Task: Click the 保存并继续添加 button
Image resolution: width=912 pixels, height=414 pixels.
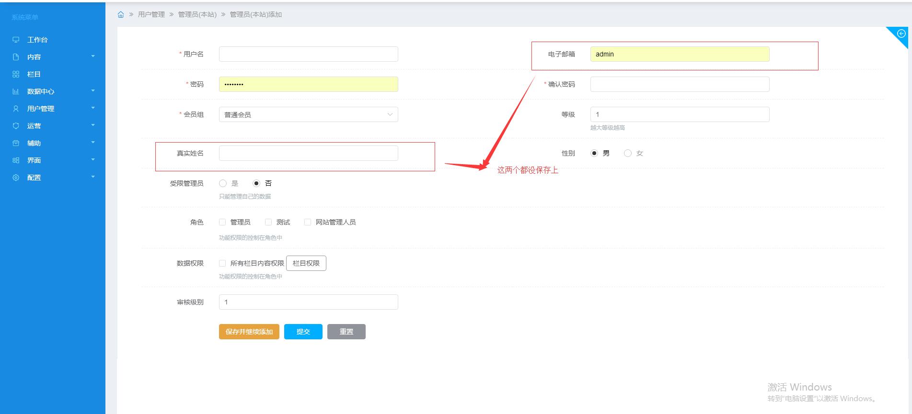Action: pos(249,332)
